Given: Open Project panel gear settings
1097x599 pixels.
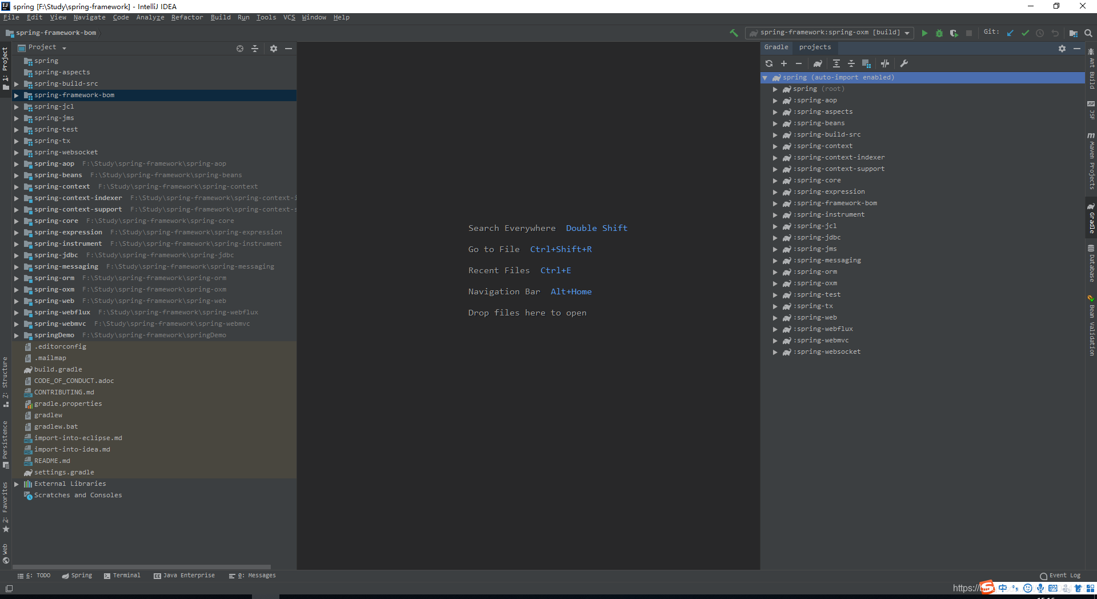Looking at the screenshot, I should tap(274, 49).
